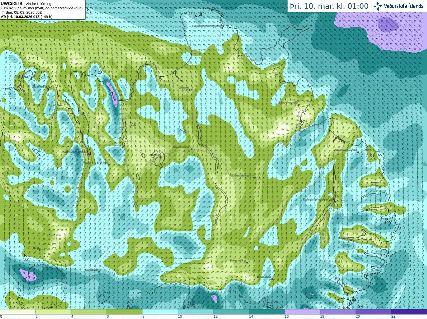Image resolution: width=427 pixels, height=319 pixels.
Task: Select the Ásbyrgi station label
Action: tap(184, 88)
